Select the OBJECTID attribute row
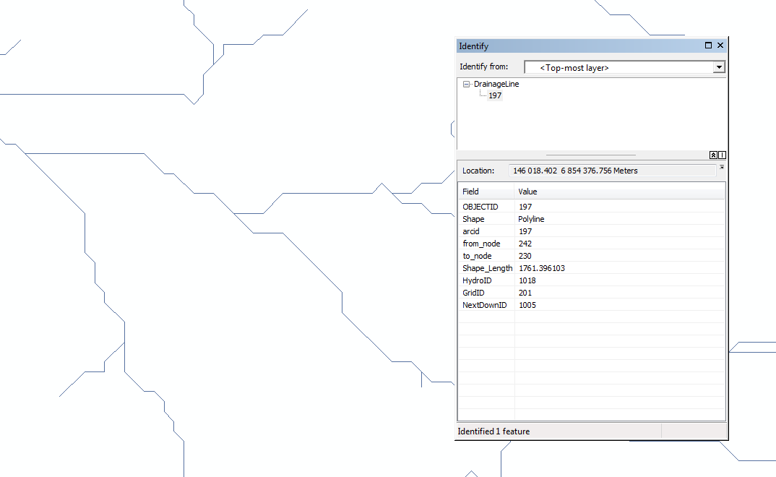The image size is (776, 477). point(480,207)
